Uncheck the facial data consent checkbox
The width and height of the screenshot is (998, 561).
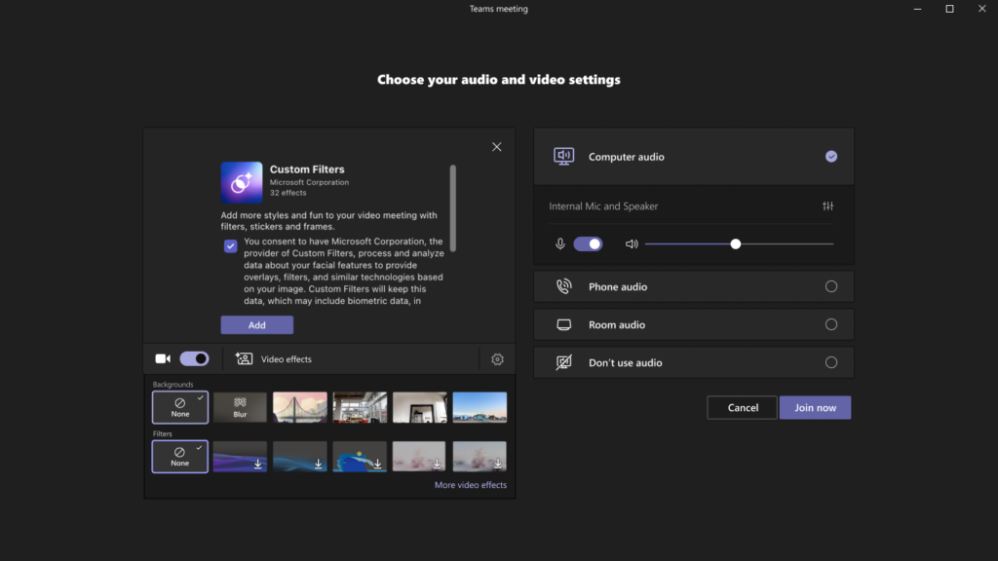[x=230, y=246]
